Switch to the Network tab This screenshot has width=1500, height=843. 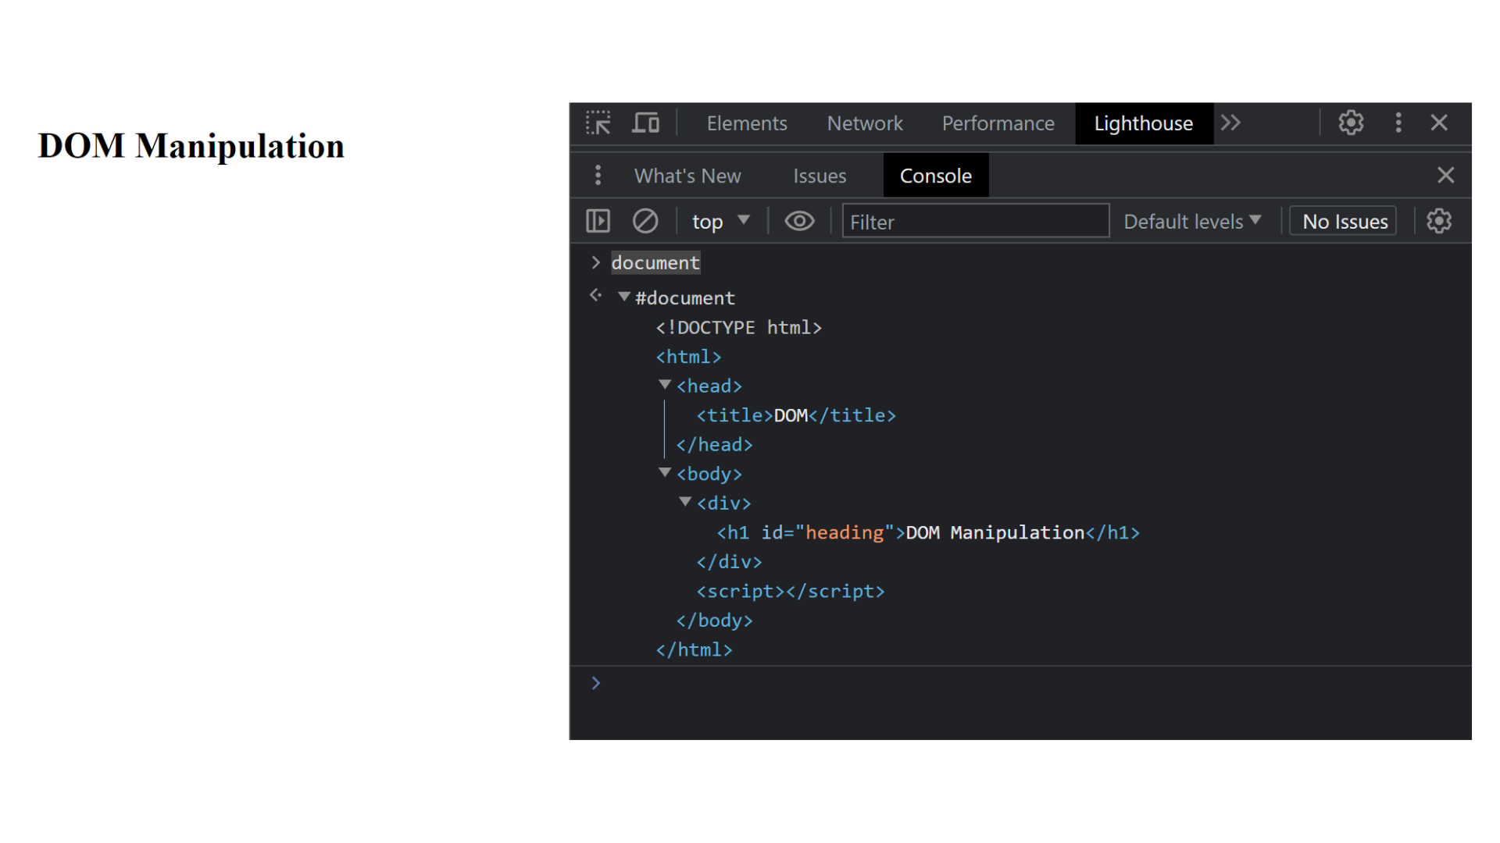(x=865, y=123)
